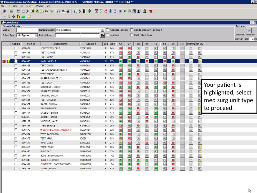Image resolution: width=257 pixels, height=193 pixels.
Task: Click the Refresh Rate input field
Action: 251,39
